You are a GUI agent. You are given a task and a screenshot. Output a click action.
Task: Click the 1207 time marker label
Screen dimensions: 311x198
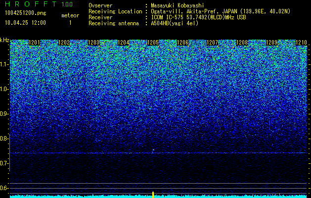click(x=213, y=43)
